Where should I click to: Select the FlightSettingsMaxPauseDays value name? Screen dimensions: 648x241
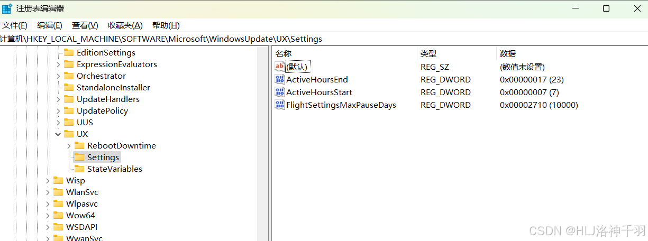[341, 105]
